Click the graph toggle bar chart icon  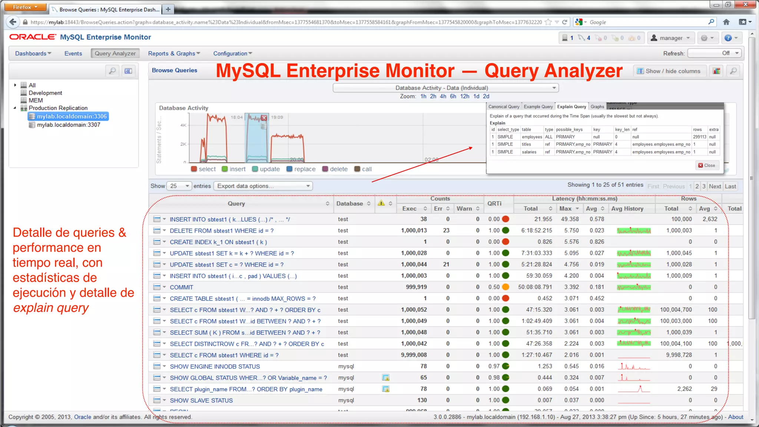click(x=716, y=71)
